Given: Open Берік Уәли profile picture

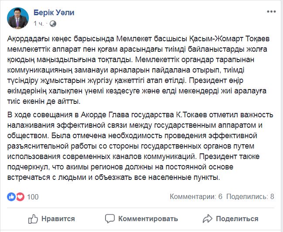Looking at the screenshot, I should (x=18, y=18).
